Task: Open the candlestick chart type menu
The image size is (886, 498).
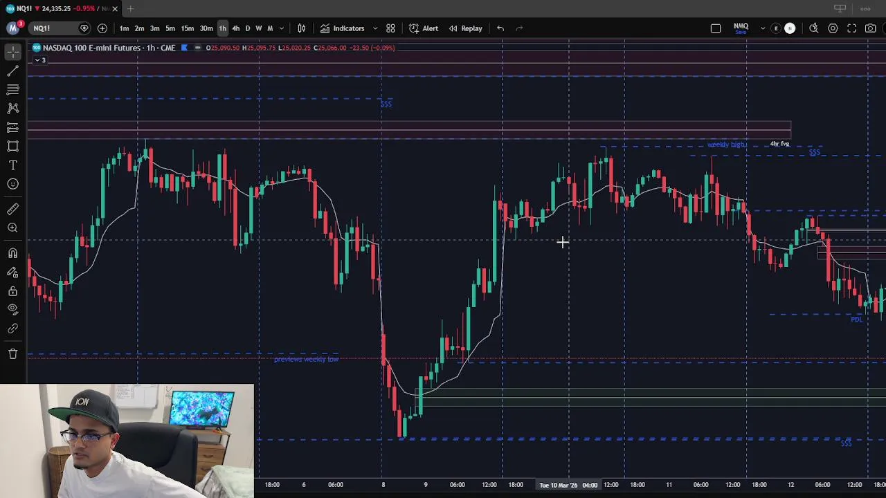Action: pos(302,28)
